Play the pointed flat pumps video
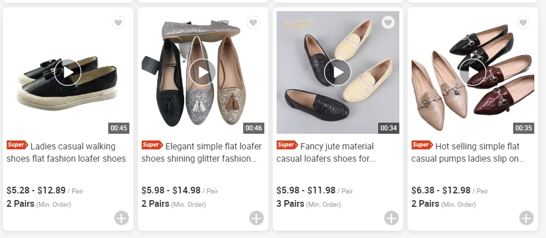The image size is (546, 238). (472, 72)
